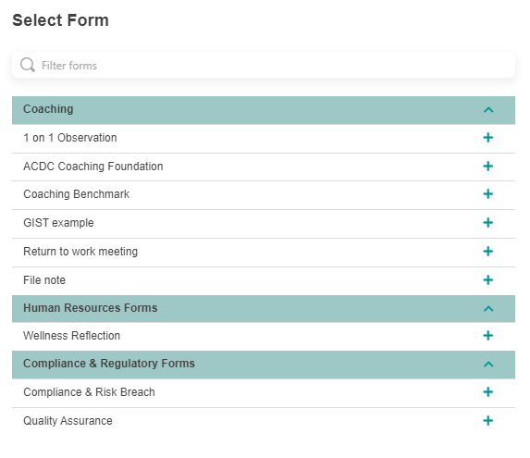Select the Coaching category header
Image resolution: width=530 pixels, height=458 pixels.
pyautogui.click(x=264, y=110)
